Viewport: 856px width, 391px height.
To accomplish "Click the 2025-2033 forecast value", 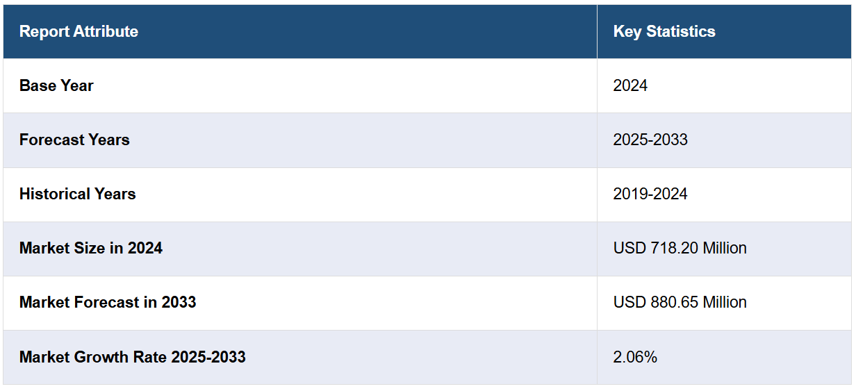I will (650, 140).
